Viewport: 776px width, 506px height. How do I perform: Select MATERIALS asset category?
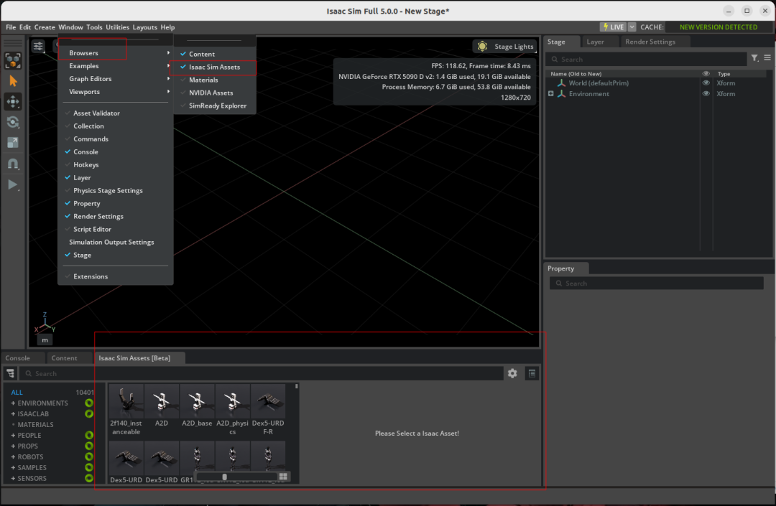pyautogui.click(x=35, y=424)
